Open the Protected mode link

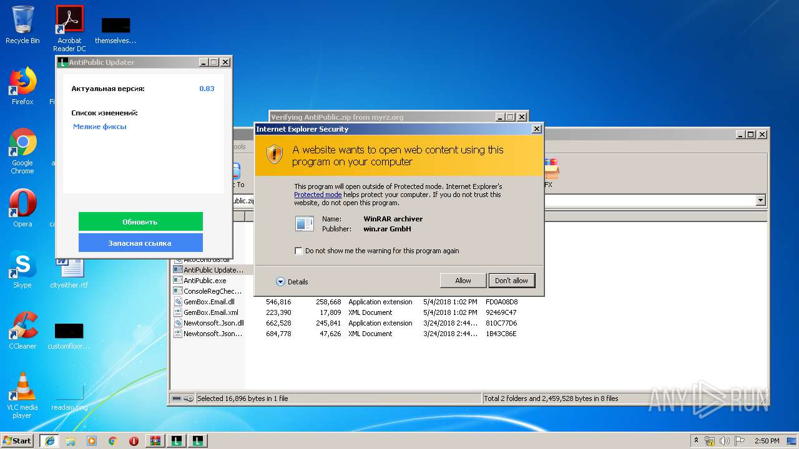(318, 195)
